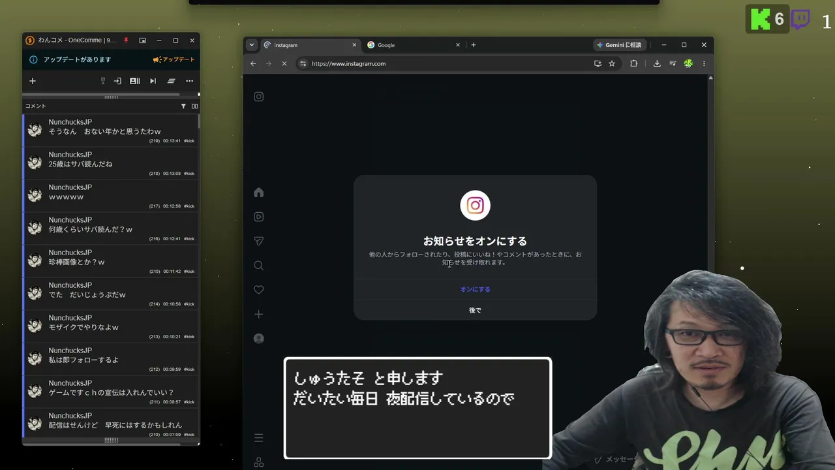Open the OneComme three-dot more menu
The width and height of the screenshot is (835, 470).
tap(189, 81)
